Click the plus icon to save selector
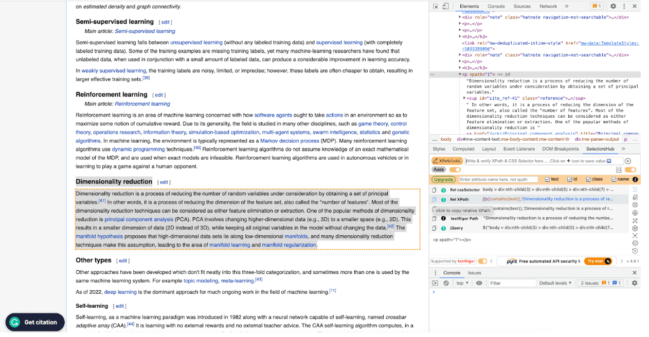Screen dimensions: 649x337 pos(627,161)
